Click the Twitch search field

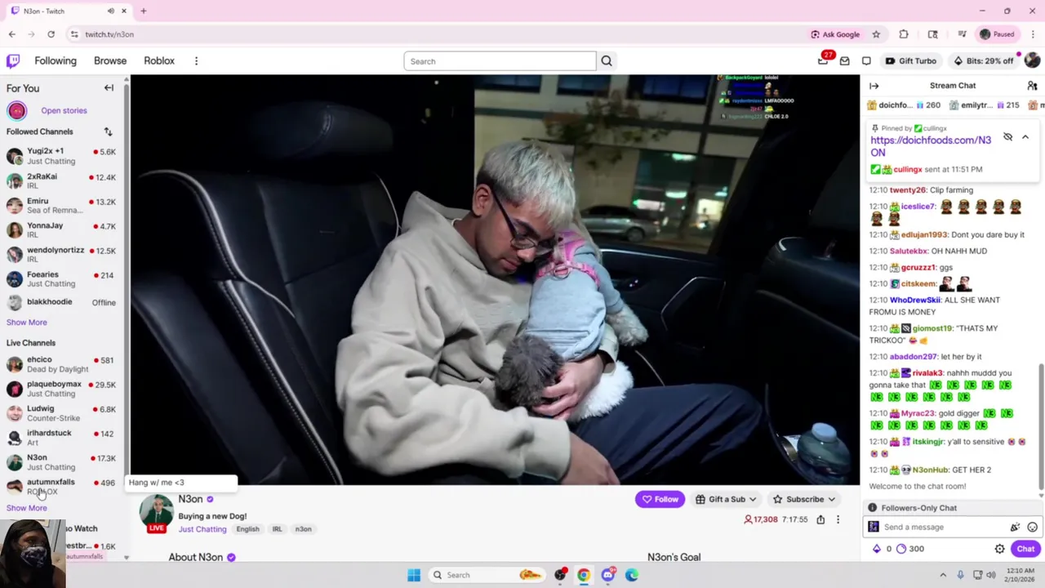click(x=500, y=61)
